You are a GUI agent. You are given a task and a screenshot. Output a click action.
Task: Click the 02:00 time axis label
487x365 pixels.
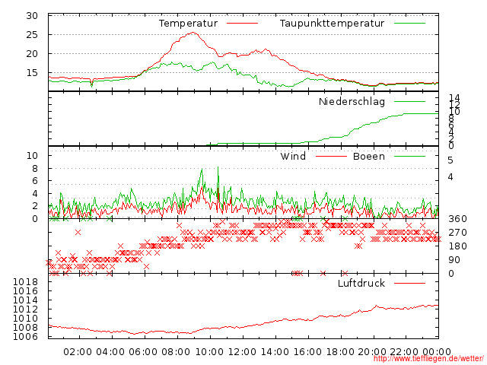pos(78,352)
